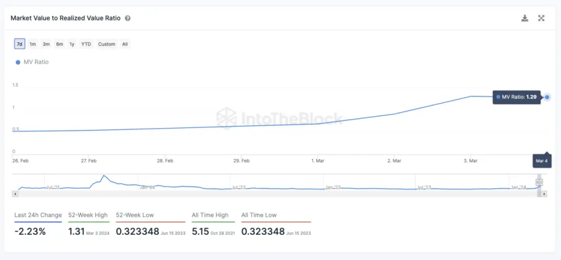Show All historical data
This screenshot has width=561, height=260.
pos(125,44)
